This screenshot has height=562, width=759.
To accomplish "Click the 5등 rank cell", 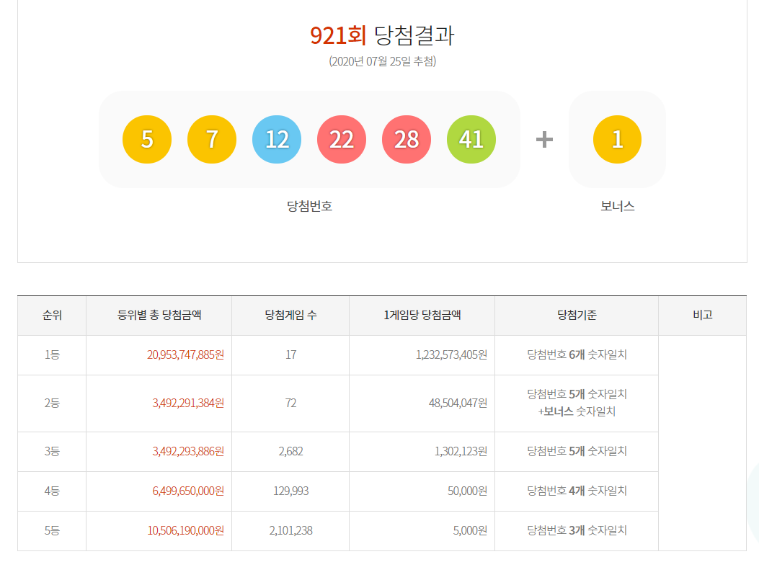I will click(52, 531).
